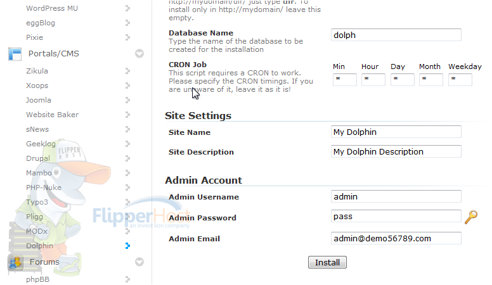This screenshot has height=285, width=492.
Task: Click the arrow icon next to Mambo
Action: 127,173
